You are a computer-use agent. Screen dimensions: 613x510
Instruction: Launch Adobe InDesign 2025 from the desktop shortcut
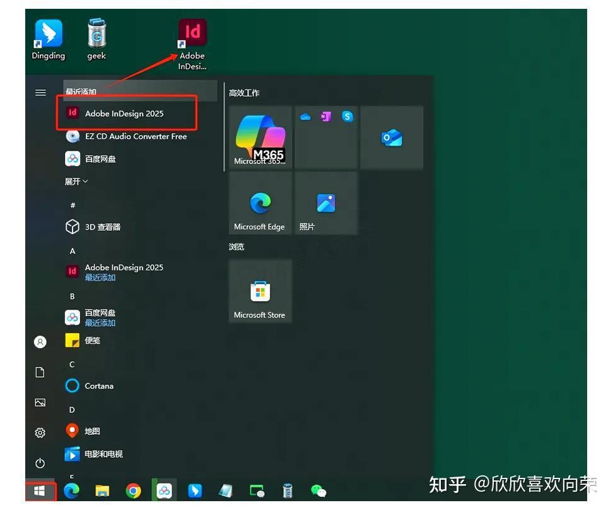(191, 32)
